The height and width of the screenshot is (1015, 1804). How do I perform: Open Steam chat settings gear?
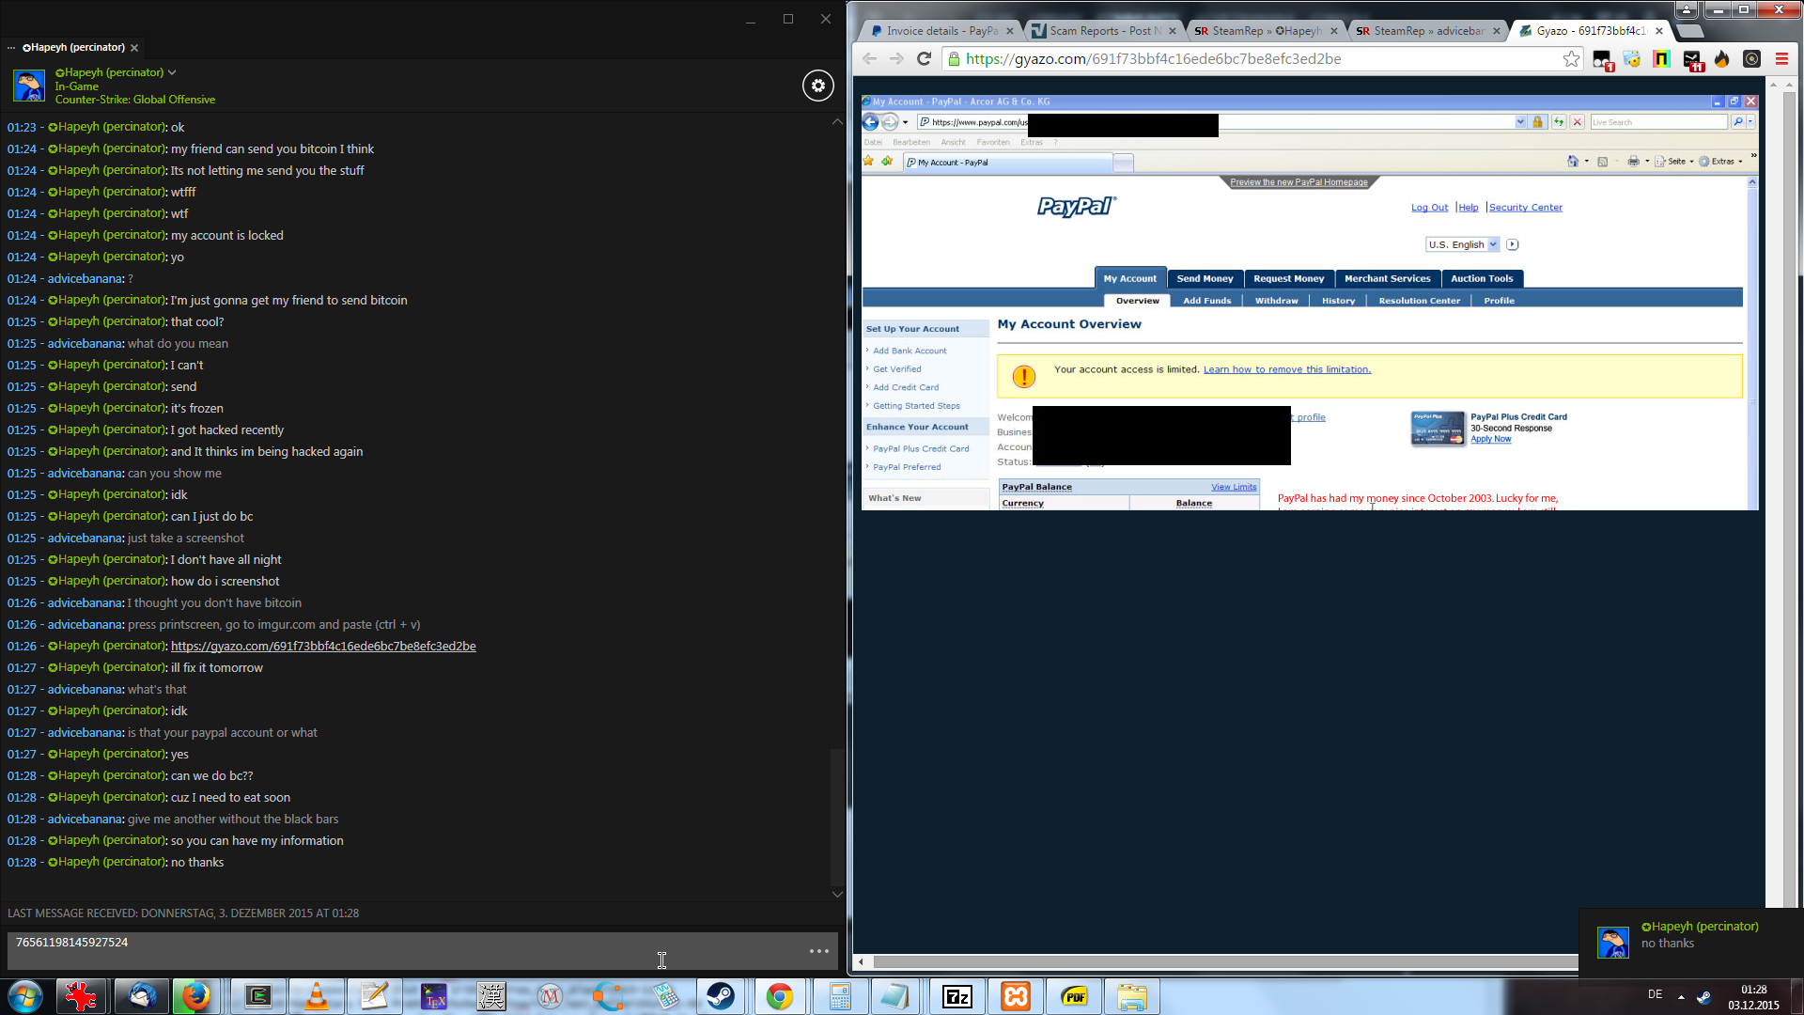(x=817, y=86)
